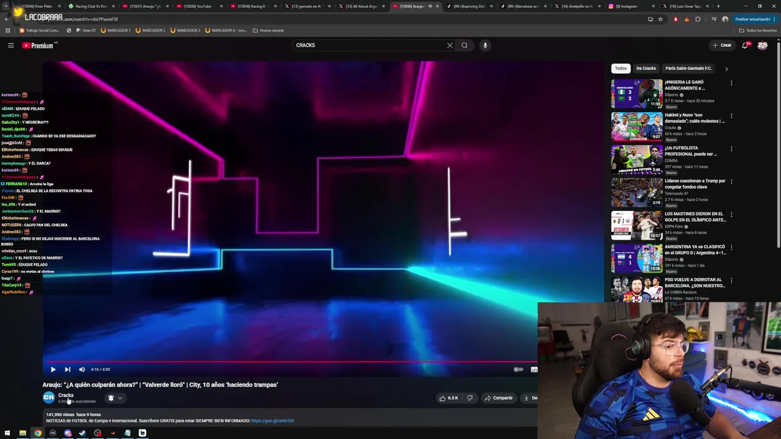Skip to the next video
Viewport: 781px width, 439px height.
tap(67, 369)
